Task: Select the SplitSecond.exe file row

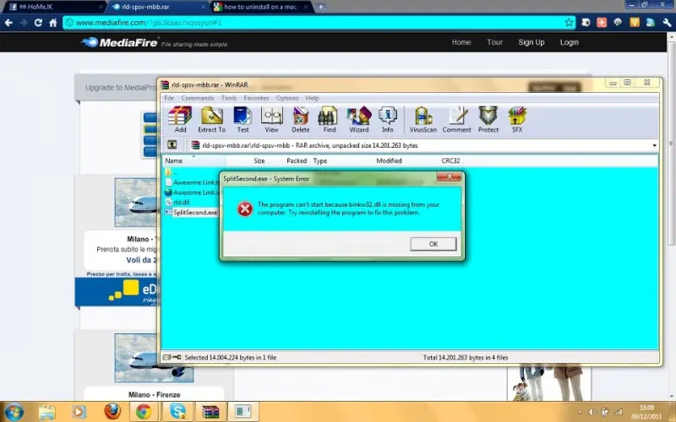Action: point(192,213)
